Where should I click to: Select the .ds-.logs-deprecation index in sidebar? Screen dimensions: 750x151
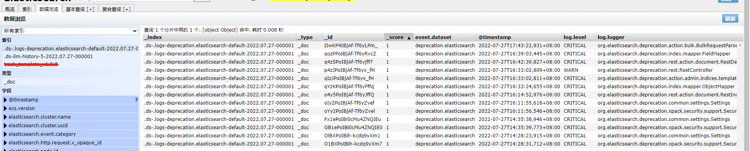70,49
